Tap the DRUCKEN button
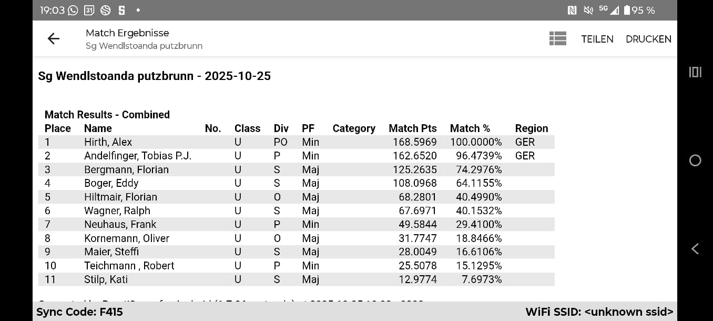 pyautogui.click(x=648, y=39)
